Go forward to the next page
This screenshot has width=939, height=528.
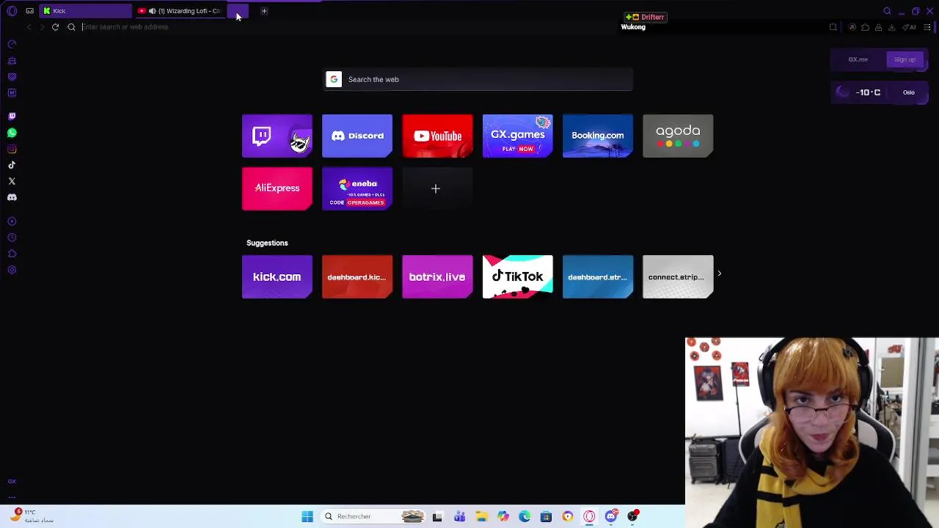point(42,27)
